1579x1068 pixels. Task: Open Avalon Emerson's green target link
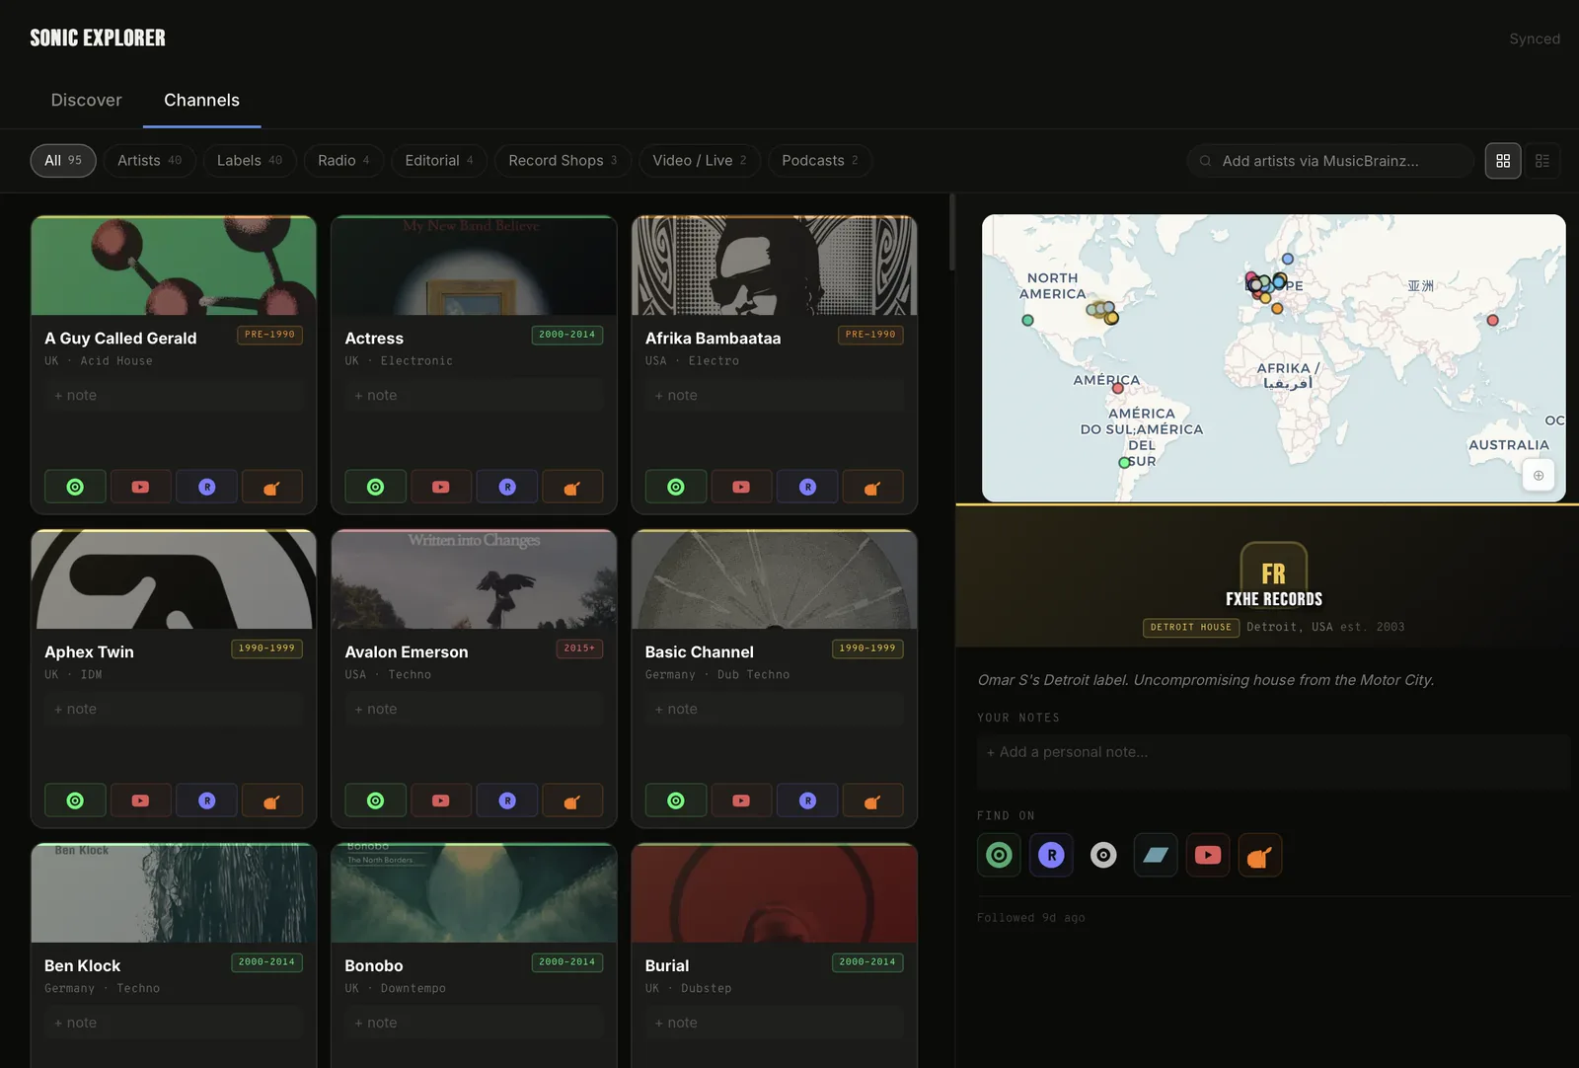(375, 801)
